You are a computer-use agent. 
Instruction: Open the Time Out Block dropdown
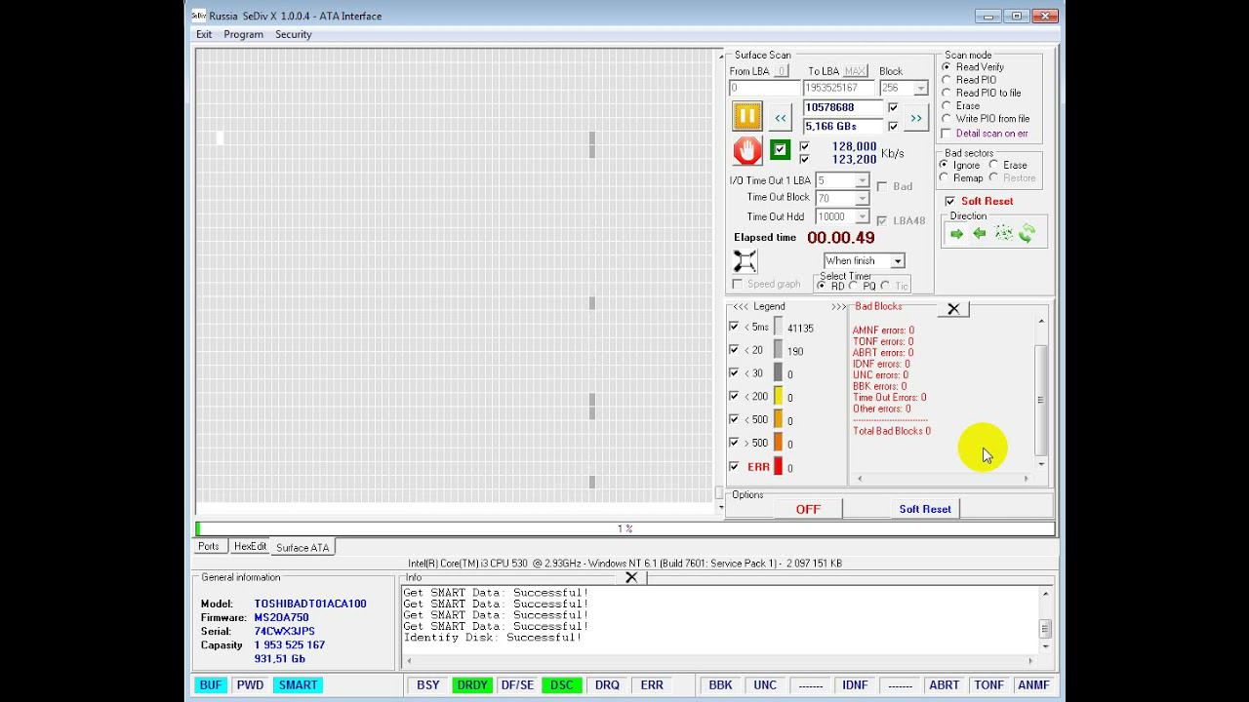click(x=862, y=198)
